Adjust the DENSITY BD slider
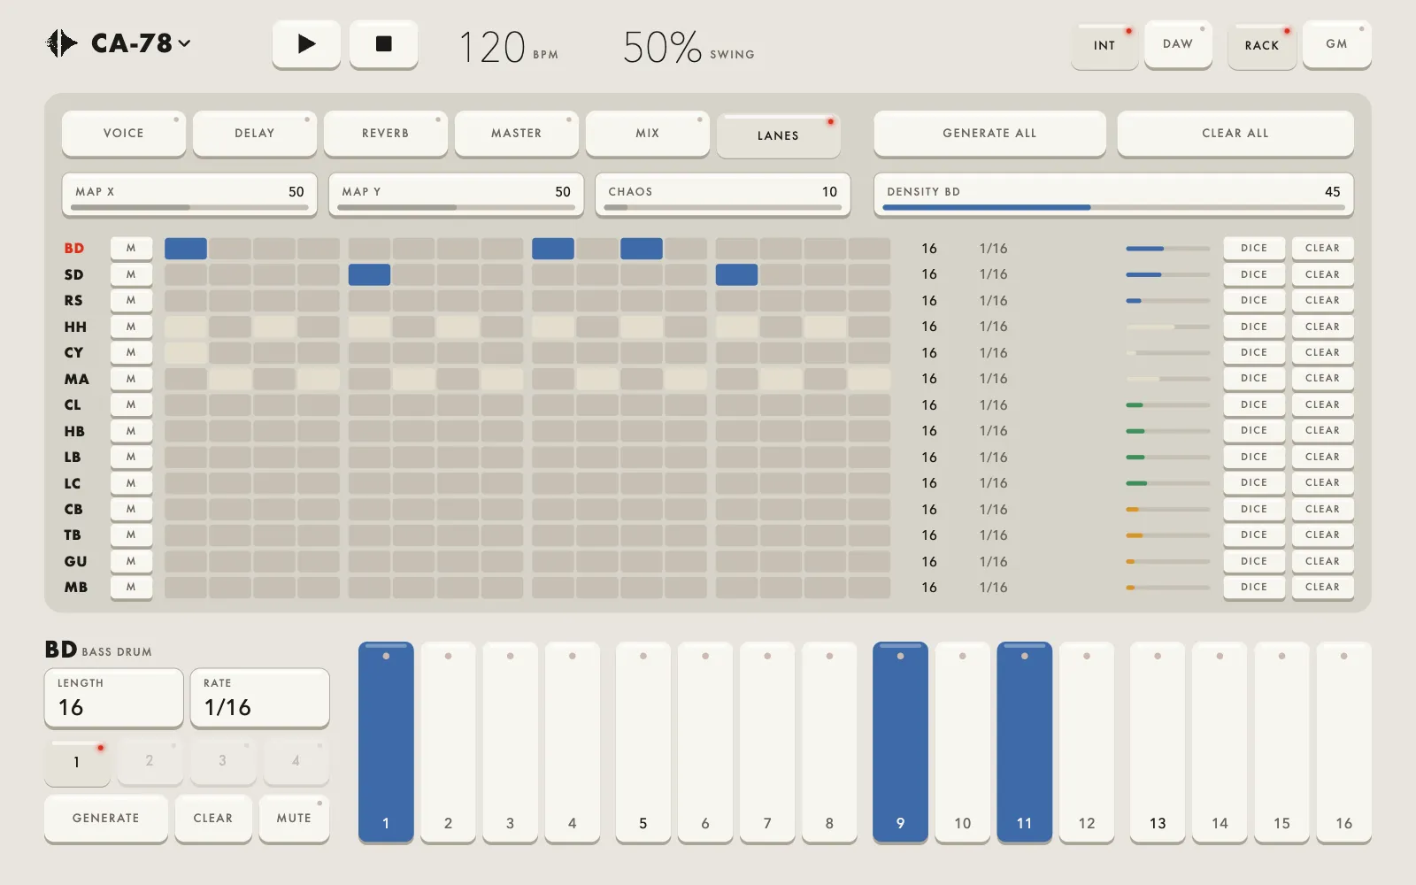 coord(1113,194)
